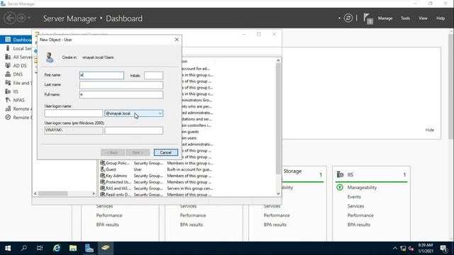Click the DNS sidebar icon

(8, 74)
